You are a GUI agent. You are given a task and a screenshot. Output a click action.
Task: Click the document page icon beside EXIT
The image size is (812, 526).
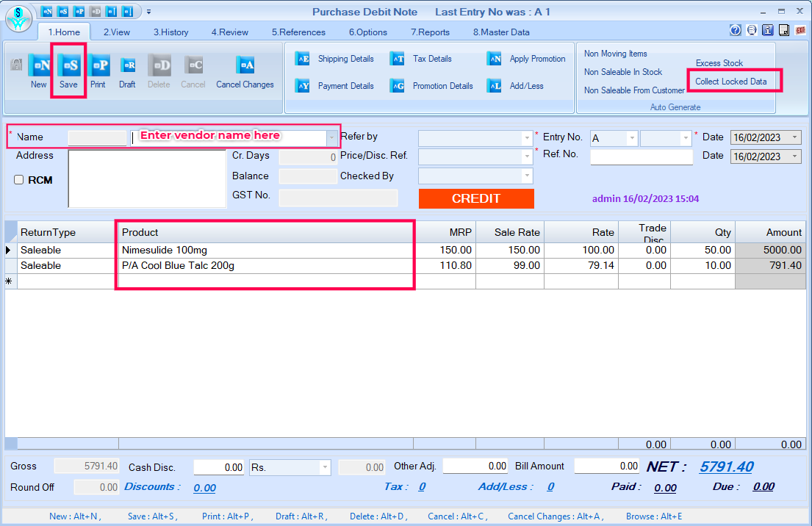click(784, 30)
